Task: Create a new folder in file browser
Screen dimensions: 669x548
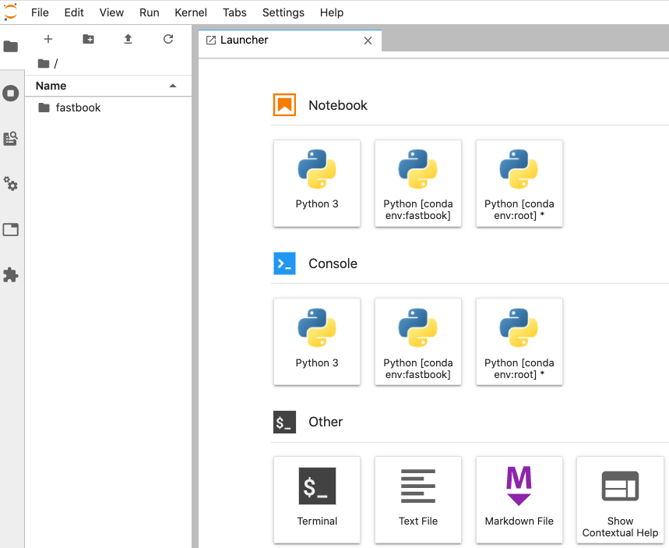Action: click(88, 39)
